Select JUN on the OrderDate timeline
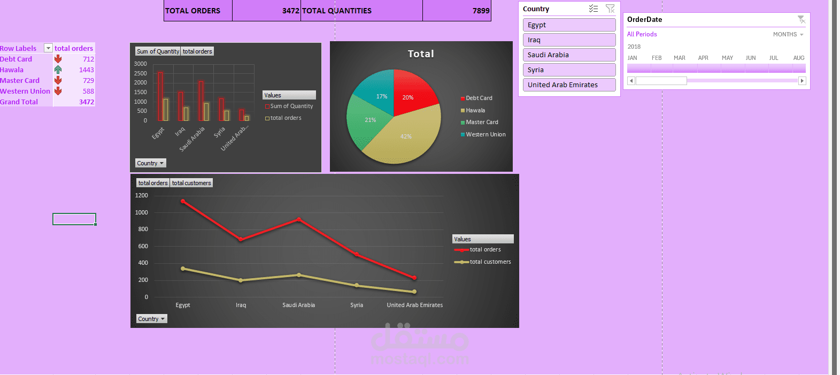This screenshot has height=375, width=840. pos(756,68)
